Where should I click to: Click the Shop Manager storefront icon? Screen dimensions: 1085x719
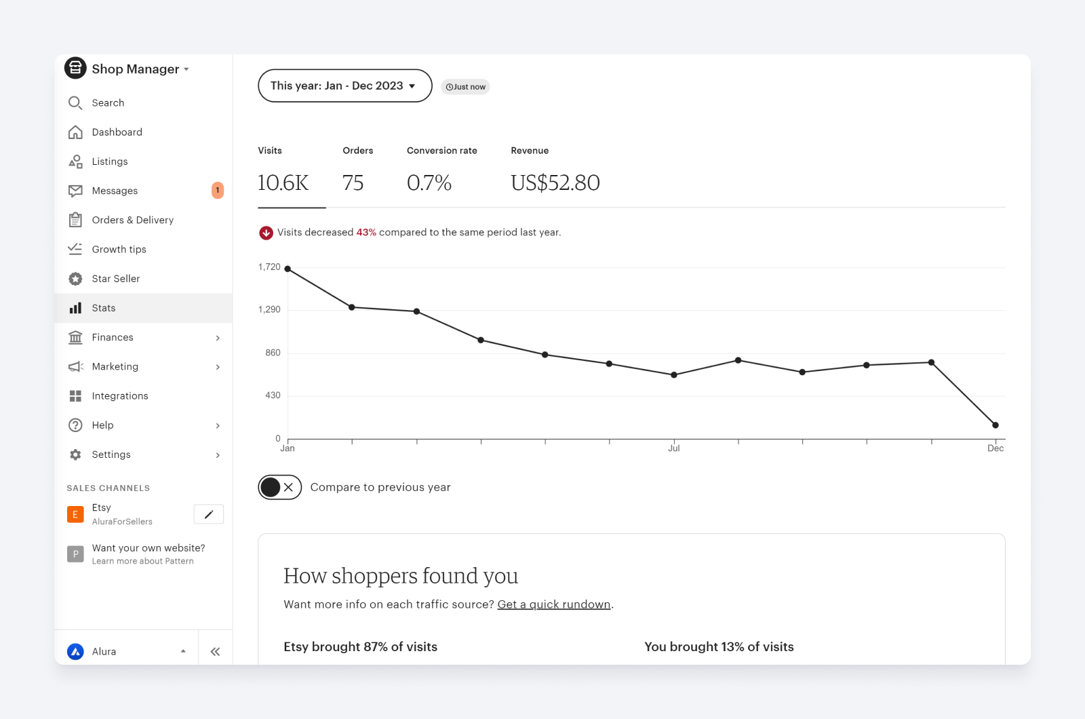pyautogui.click(x=75, y=68)
